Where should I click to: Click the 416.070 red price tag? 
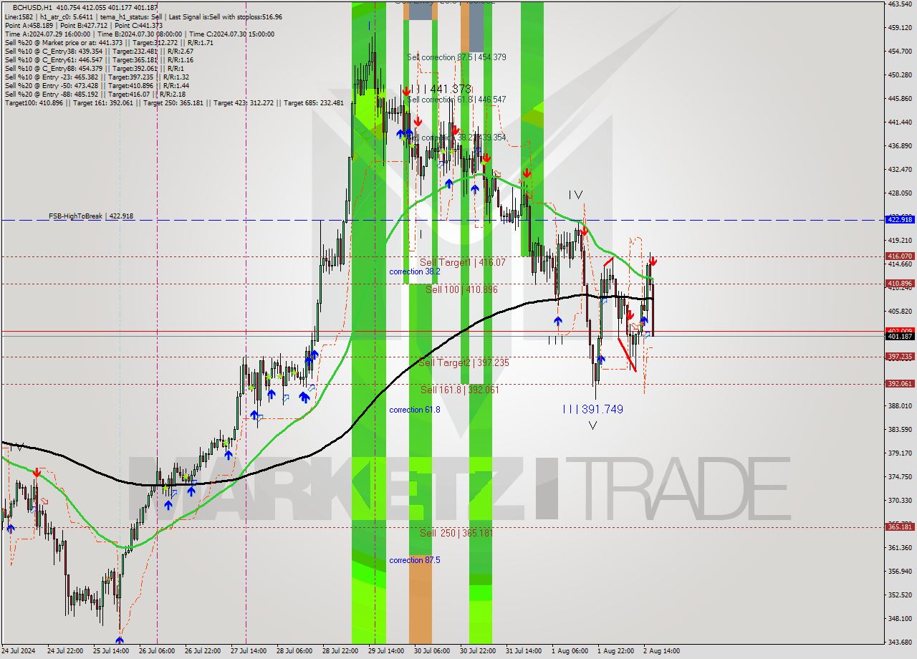click(x=900, y=256)
